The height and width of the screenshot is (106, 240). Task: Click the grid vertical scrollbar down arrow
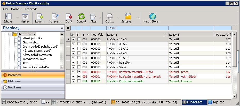(x=234, y=96)
